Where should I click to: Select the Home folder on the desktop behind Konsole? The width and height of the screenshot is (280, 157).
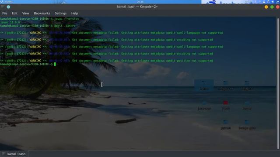[x=204, y=85]
